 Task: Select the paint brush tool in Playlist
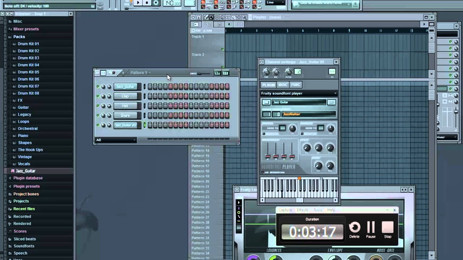coord(212,17)
